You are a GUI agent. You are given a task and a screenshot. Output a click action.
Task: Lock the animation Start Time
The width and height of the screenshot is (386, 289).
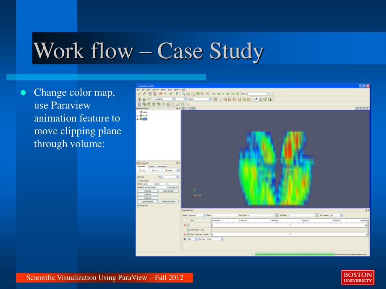pos(277,215)
